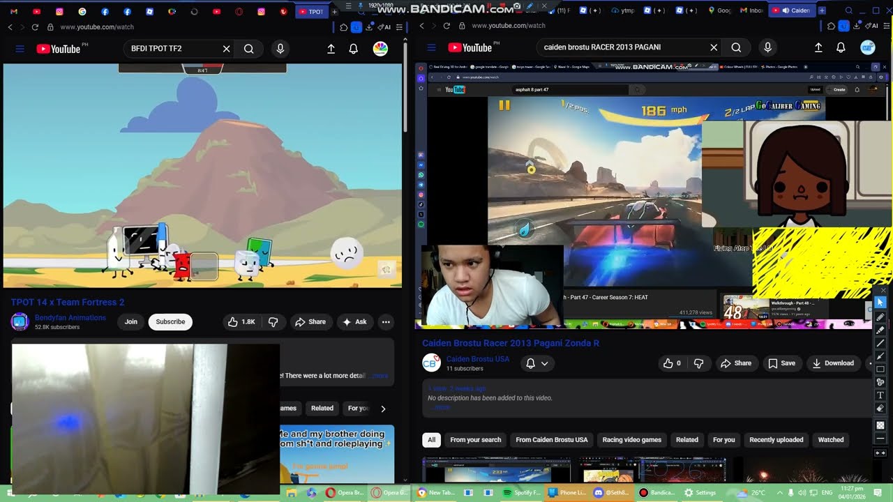Select 'Recently uploaded' chip
Viewport: 893px width, 502px height.
tap(776, 440)
